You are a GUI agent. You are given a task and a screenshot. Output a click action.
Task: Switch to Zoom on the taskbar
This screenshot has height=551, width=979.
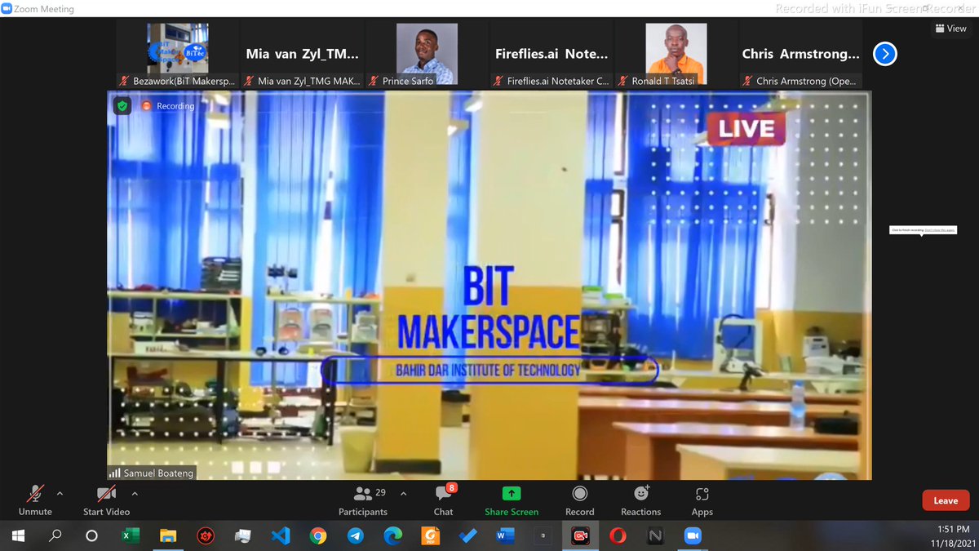(x=693, y=536)
